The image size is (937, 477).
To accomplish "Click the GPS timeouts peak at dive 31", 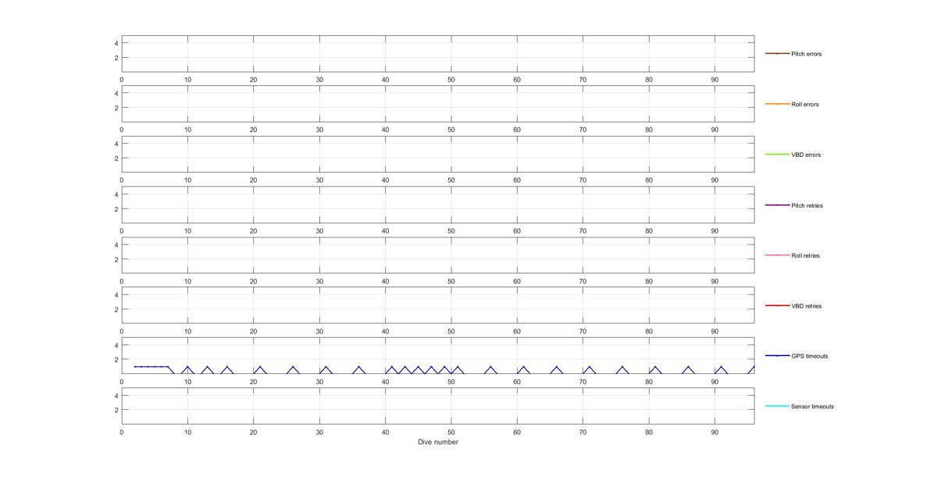I will (x=326, y=367).
